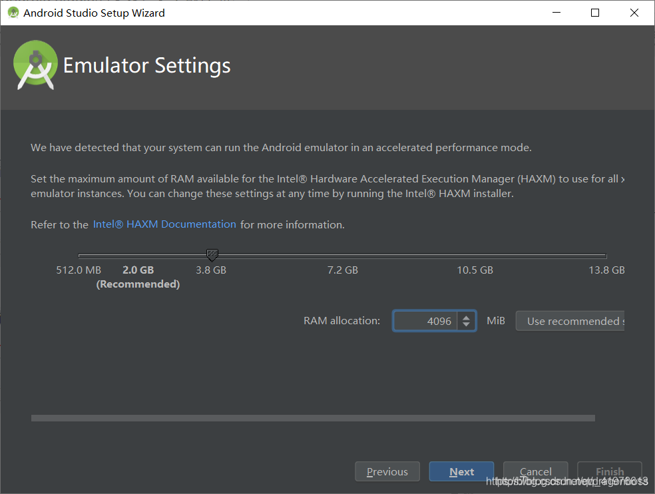Click the Android Studio title bar icon
Image resolution: width=655 pixels, height=494 pixels.
[13, 13]
